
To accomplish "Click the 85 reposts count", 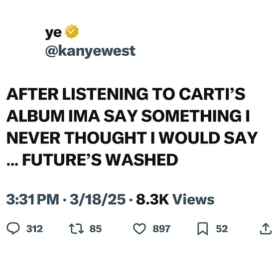I will [96, 229].
